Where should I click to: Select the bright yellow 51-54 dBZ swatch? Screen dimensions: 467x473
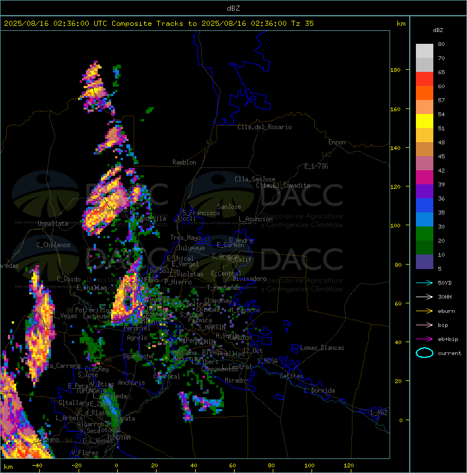click(x=424, y=121)
